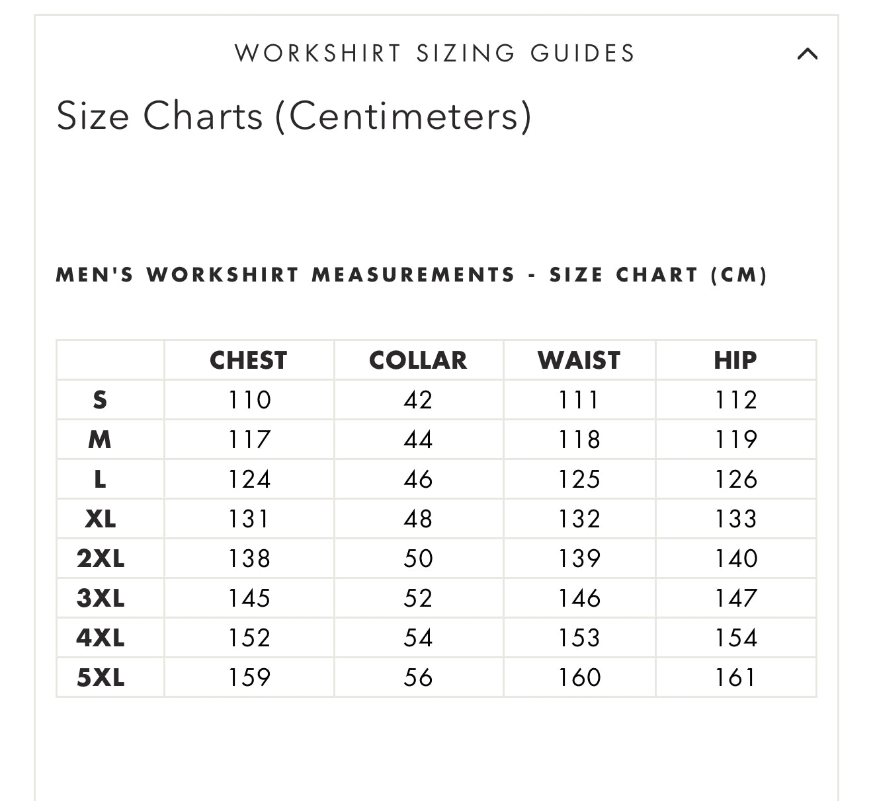Click chest value 124 for size L
Image resolution: width=873 pixels, height=801 pixels.
[x=249, y=479]
